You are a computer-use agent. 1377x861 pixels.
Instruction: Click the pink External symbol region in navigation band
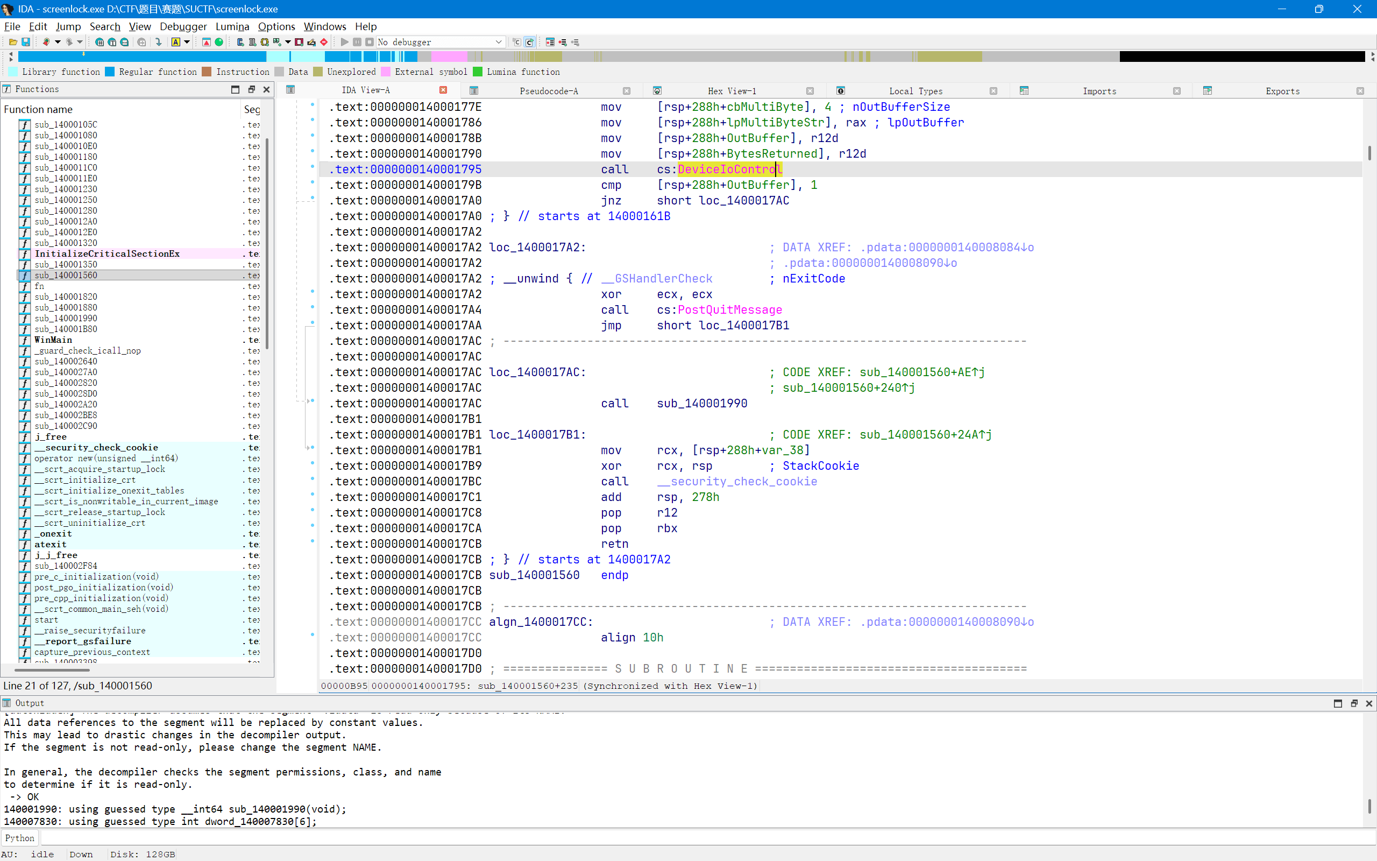(449, 57)
